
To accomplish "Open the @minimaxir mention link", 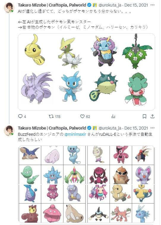I will coord(75,134).
